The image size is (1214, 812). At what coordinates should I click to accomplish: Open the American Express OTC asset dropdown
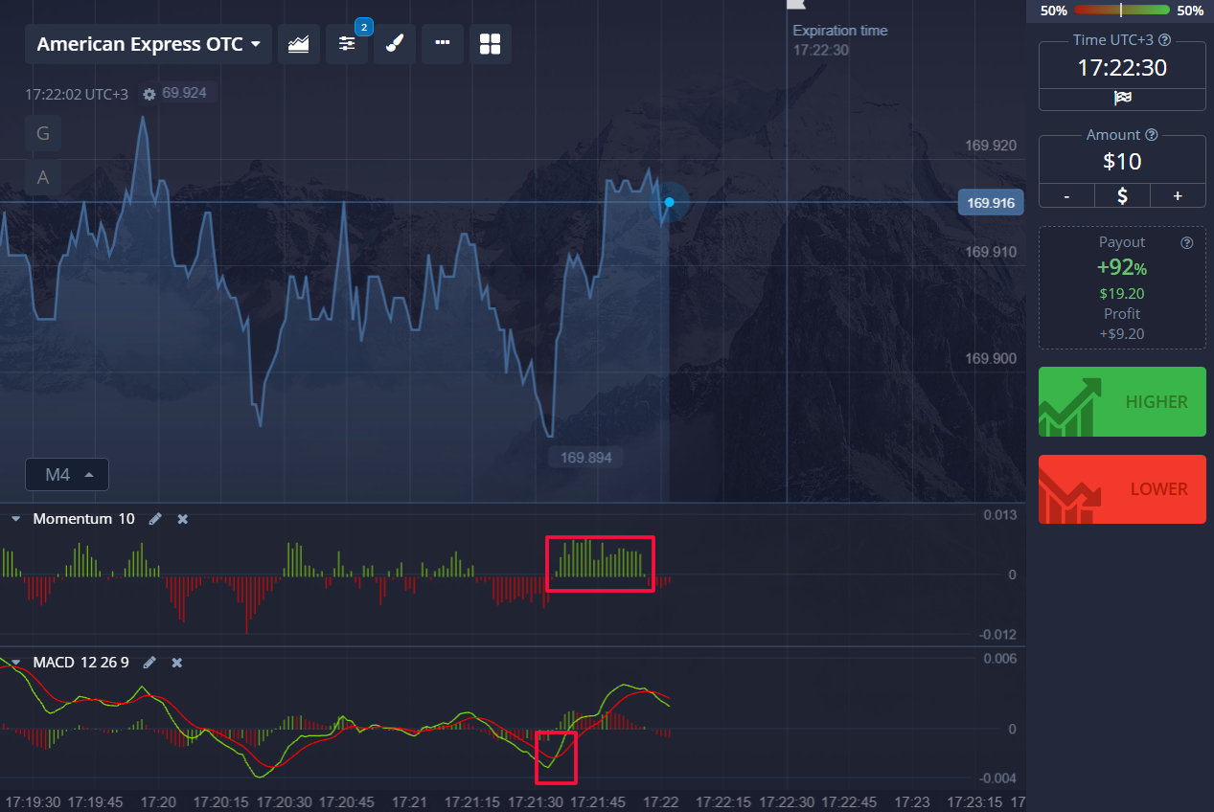[x=149, y=44]
